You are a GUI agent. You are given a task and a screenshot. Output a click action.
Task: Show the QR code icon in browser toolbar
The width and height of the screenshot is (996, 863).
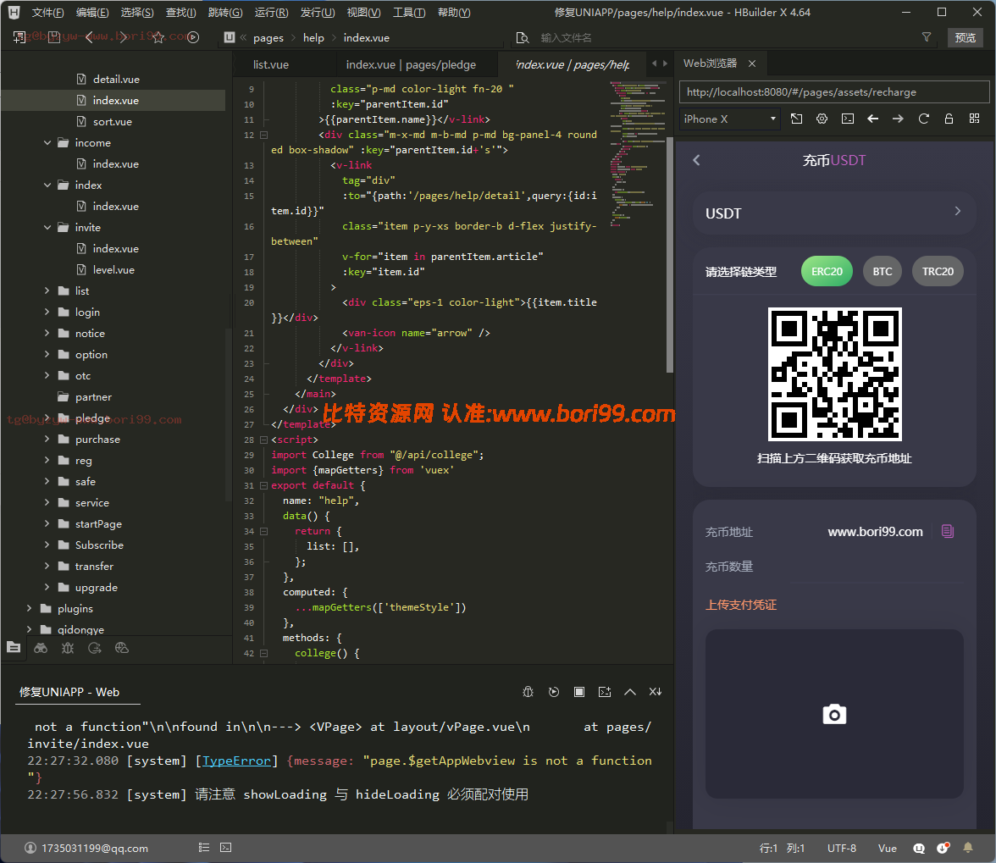(974, 119)
